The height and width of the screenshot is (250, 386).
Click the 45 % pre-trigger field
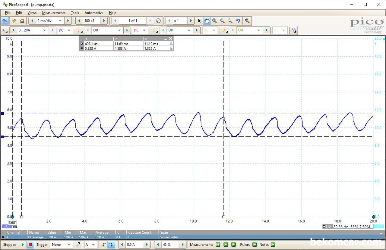(170, 245)
